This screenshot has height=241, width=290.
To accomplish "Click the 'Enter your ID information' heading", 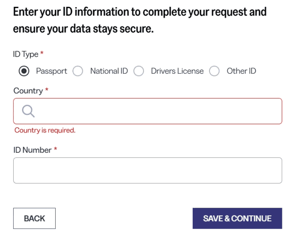I will [x=140, y=20].
